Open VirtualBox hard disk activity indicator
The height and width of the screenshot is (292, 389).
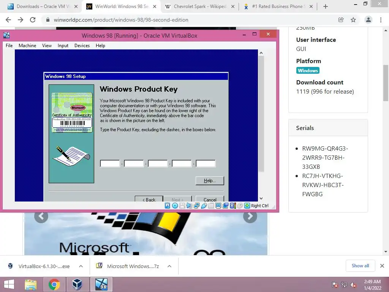(168, 206)
